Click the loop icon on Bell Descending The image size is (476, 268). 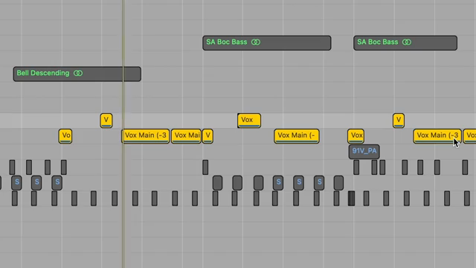click(x=78, y=73)
